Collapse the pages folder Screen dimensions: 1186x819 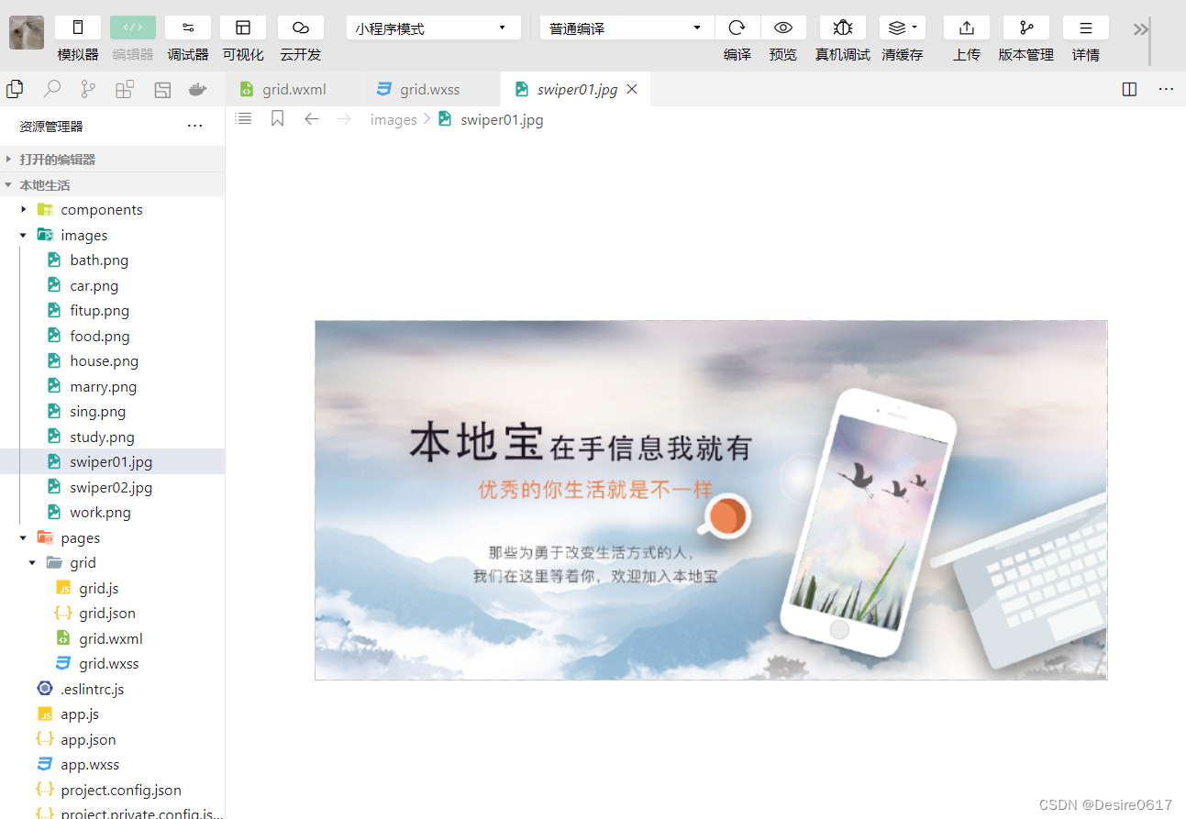[x=112, y=537]
